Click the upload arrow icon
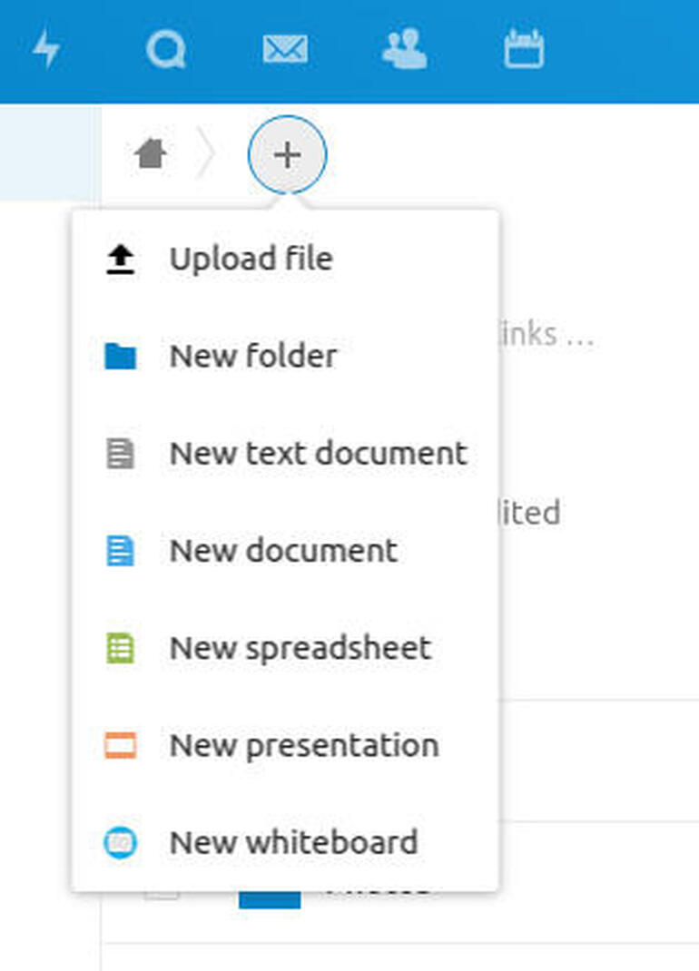The image size is (699, 971). (x=120, y=260)
